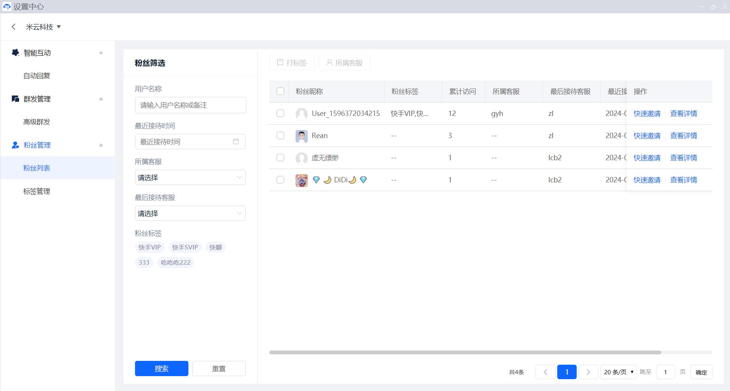Click the horizontal table scrollbar
The image size is (730, 391).
pos(465,352)
